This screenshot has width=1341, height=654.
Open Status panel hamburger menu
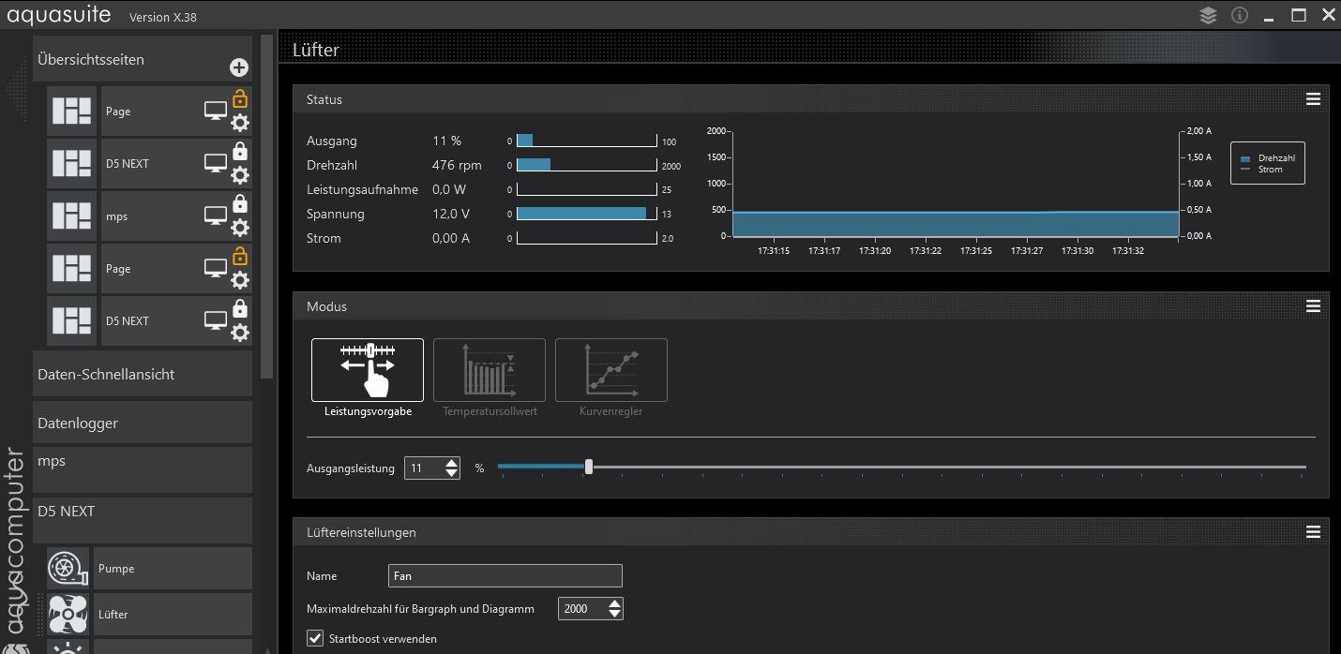pyautogui.click(x=1313, y=99)
